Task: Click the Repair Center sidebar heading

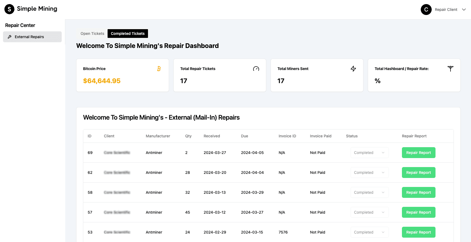Action: coord(20,25)
